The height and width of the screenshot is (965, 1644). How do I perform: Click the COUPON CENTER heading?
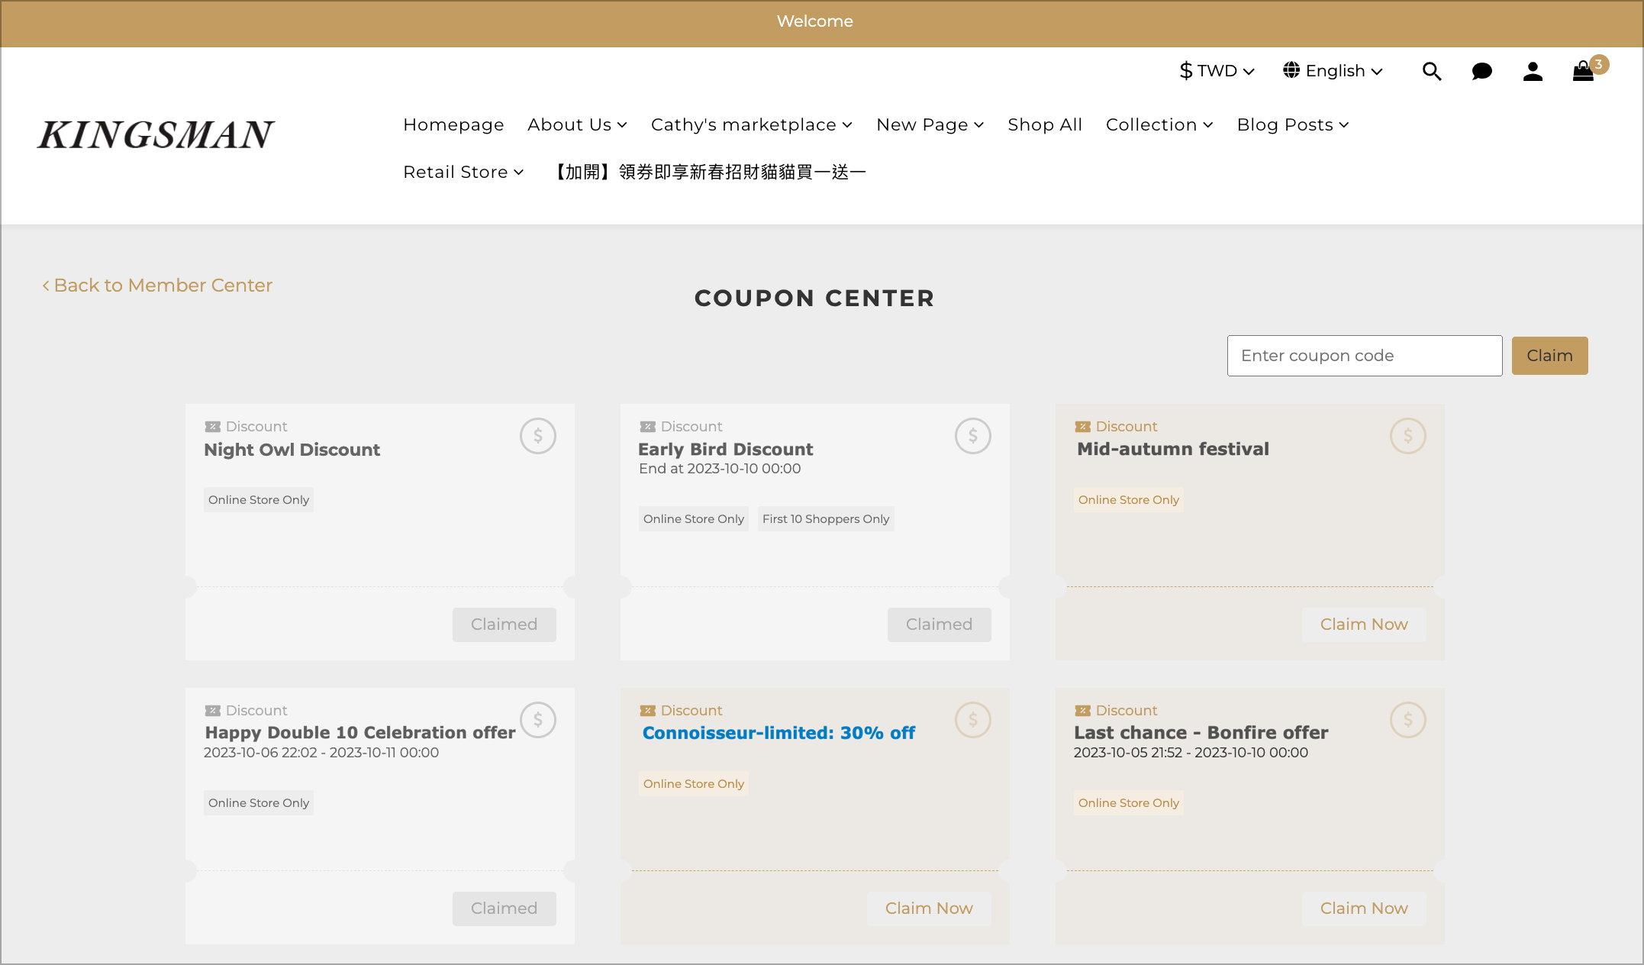(x=814, y=299)
